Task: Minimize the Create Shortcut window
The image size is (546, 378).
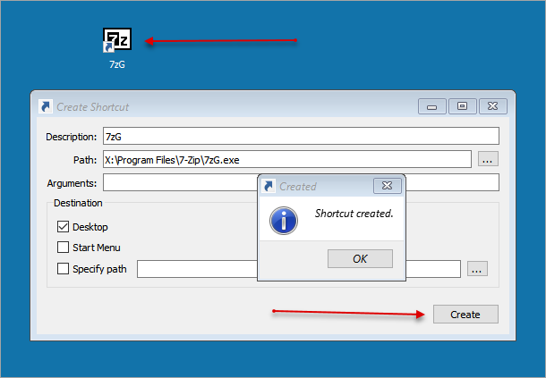Action: click(431, 106)
